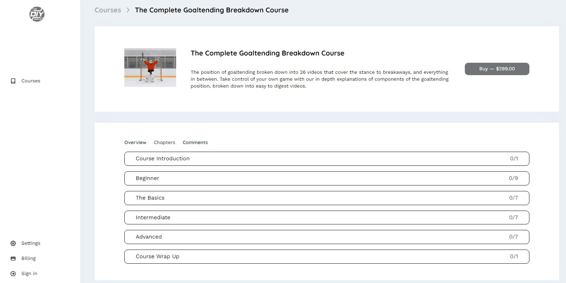Click the breadcrumb chevron separator icon
This screenshot has height=283, width=566.
(x=128, y=10)
